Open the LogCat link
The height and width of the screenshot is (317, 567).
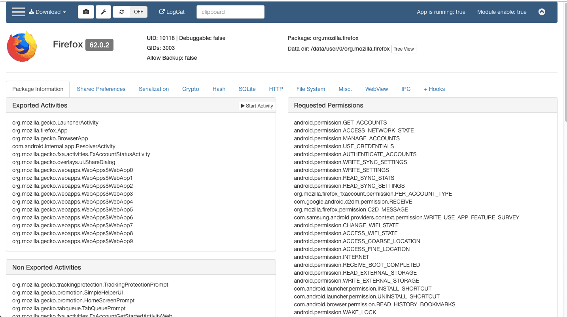(172, 12)
